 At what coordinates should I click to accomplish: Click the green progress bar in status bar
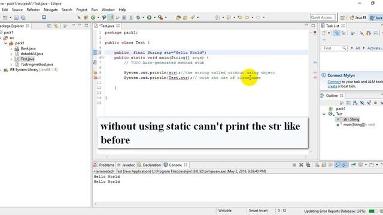pyautogui.click(x=372, y=211)
